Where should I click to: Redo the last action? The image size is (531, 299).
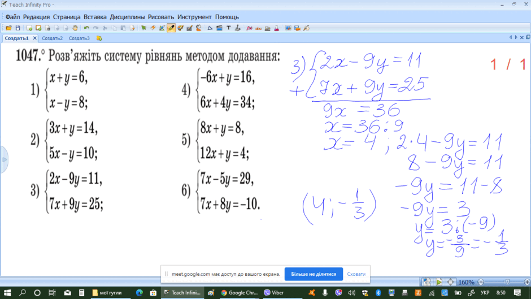(96, 28)
